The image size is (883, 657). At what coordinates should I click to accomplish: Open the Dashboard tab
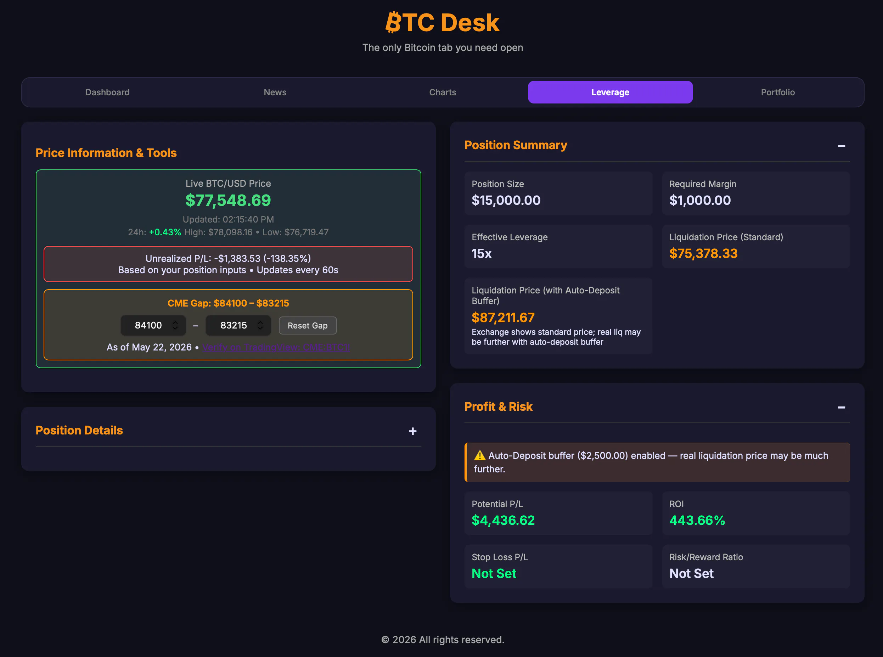point(107,92)
